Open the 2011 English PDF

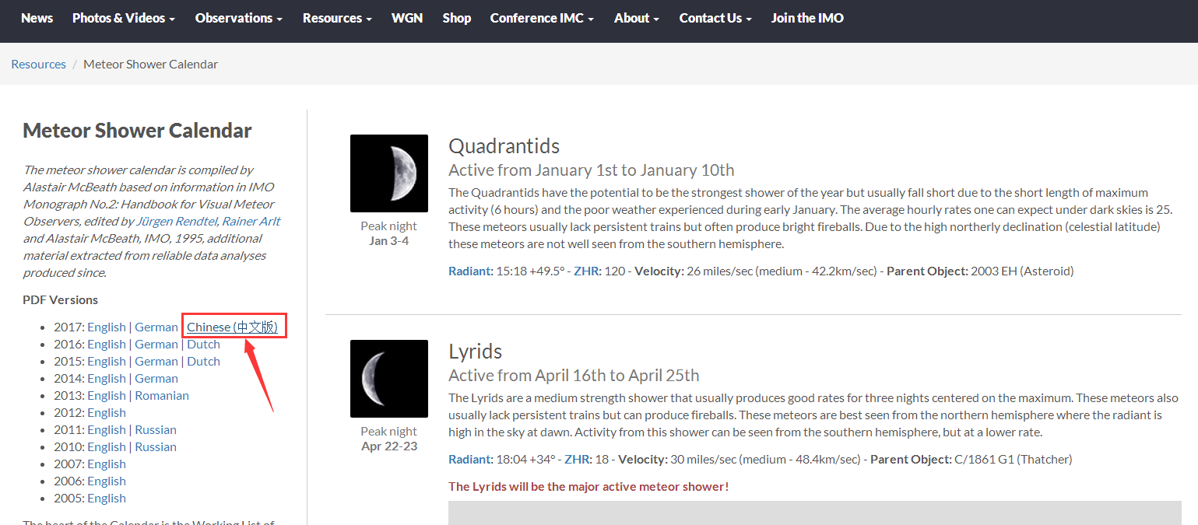point(106,429)
